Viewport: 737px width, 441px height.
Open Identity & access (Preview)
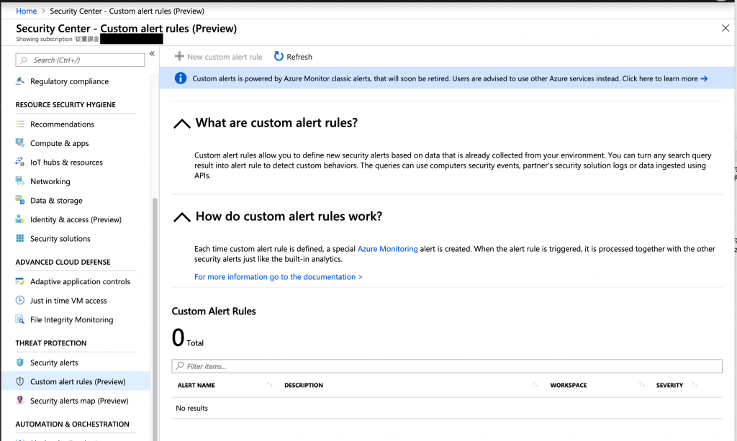pyautogui.click(x=76, y=219)
